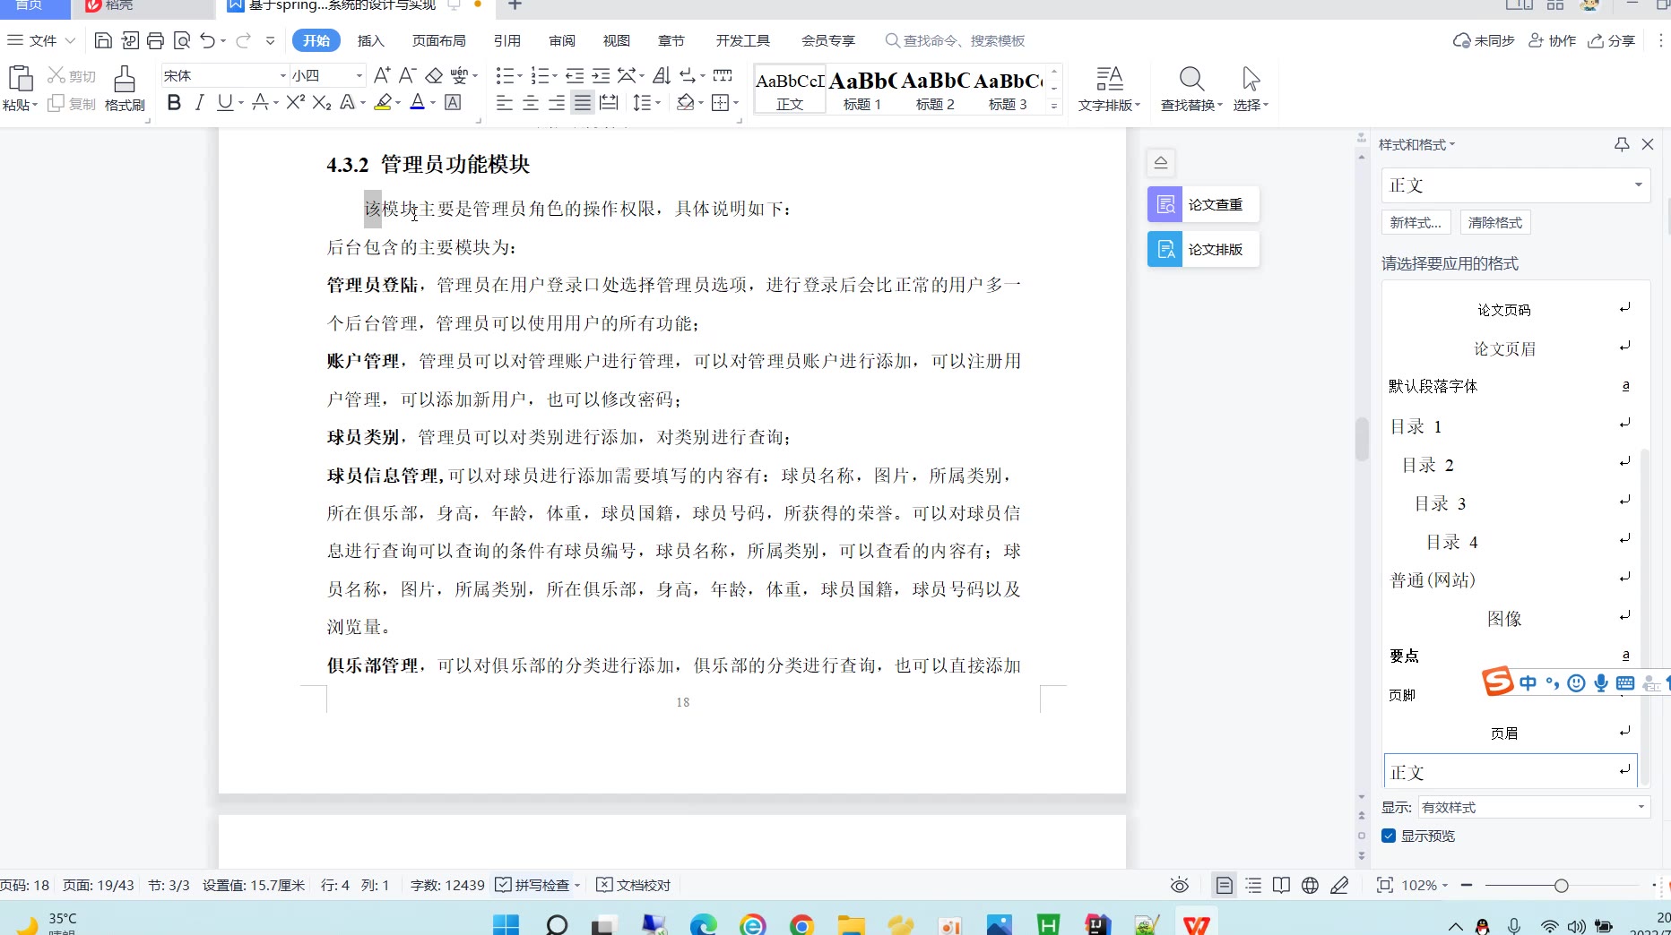Click the 清除格式 button in style panel
The width and height of the screenshot is (1671, 935).
coord(1495,222)
